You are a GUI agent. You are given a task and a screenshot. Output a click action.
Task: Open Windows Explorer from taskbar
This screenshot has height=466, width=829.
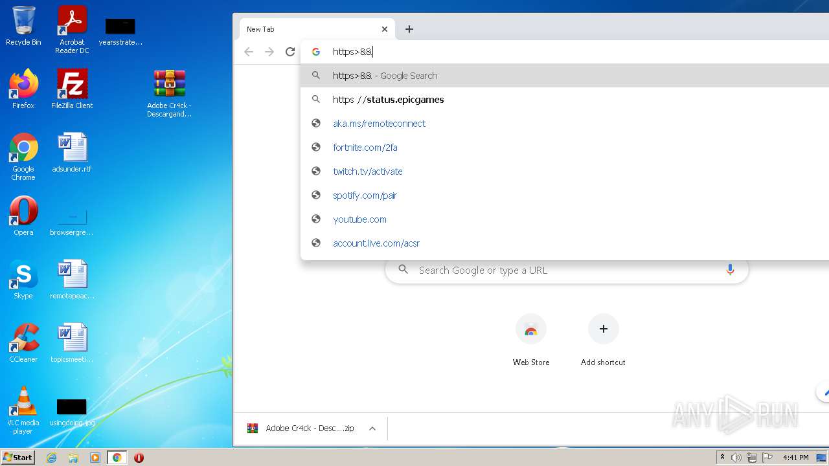73,458
